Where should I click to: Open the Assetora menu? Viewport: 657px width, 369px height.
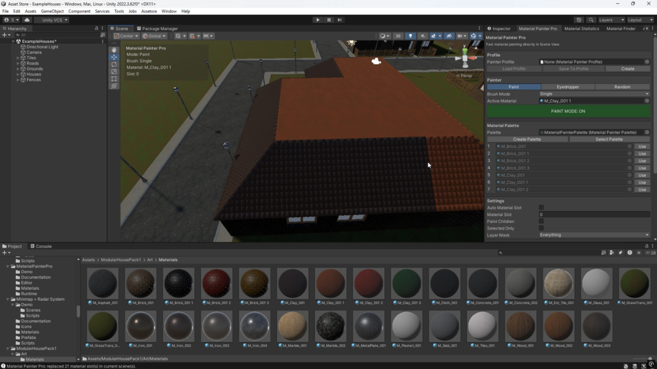coord(149,11)
